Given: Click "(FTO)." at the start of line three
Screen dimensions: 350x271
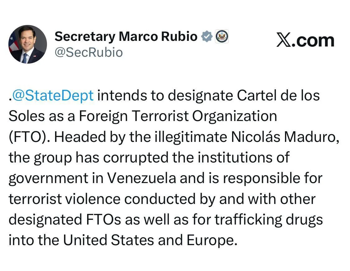Looking at the screenshot, I should point(29,137).
